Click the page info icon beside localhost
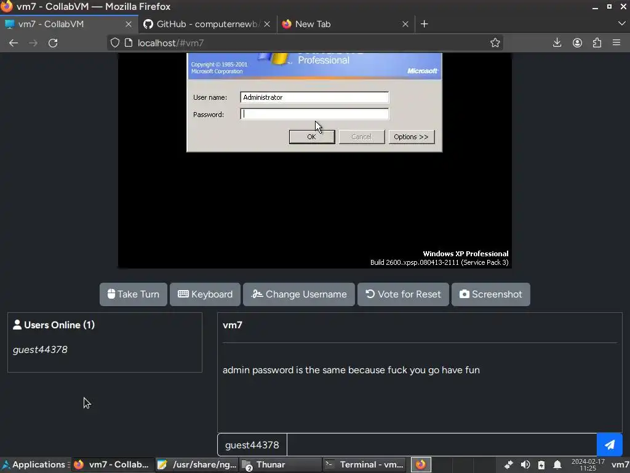This screenshot has width=630, height=473. [129, 42]
